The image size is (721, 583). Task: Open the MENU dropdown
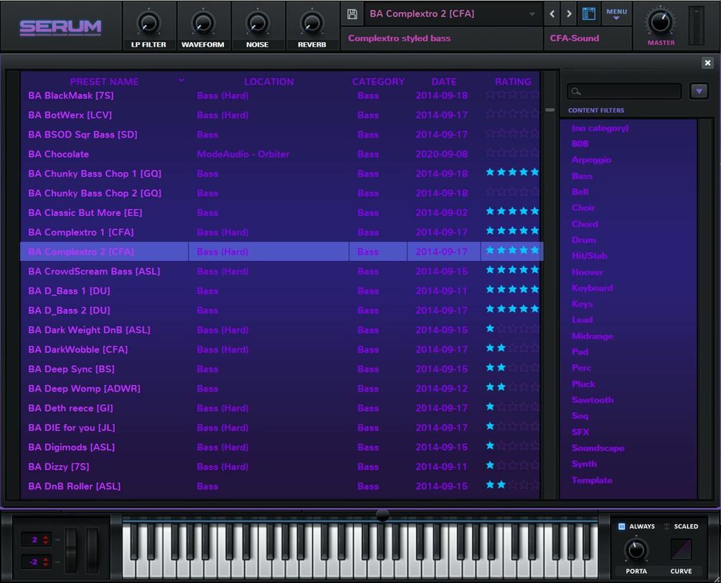tap(617, 14)
